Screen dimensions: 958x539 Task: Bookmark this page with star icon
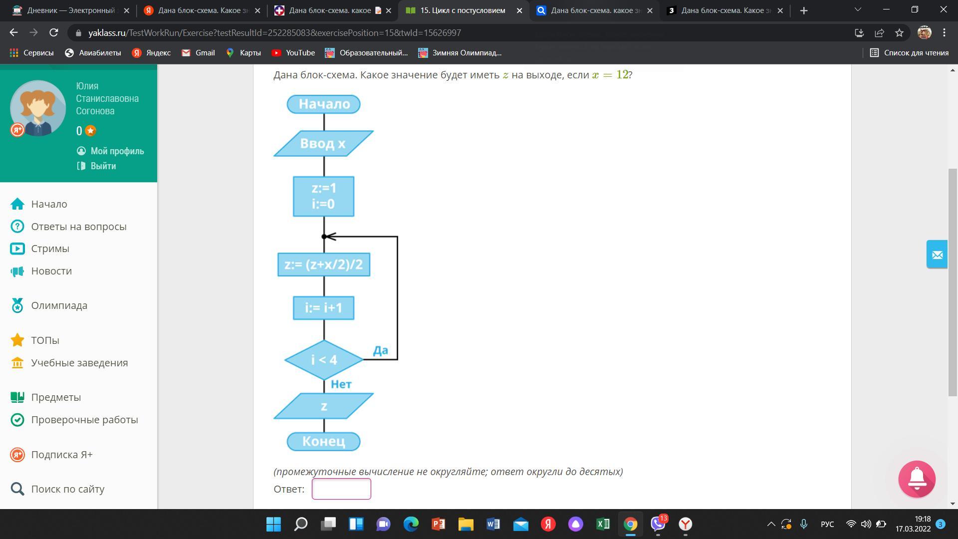click(899, 33)
